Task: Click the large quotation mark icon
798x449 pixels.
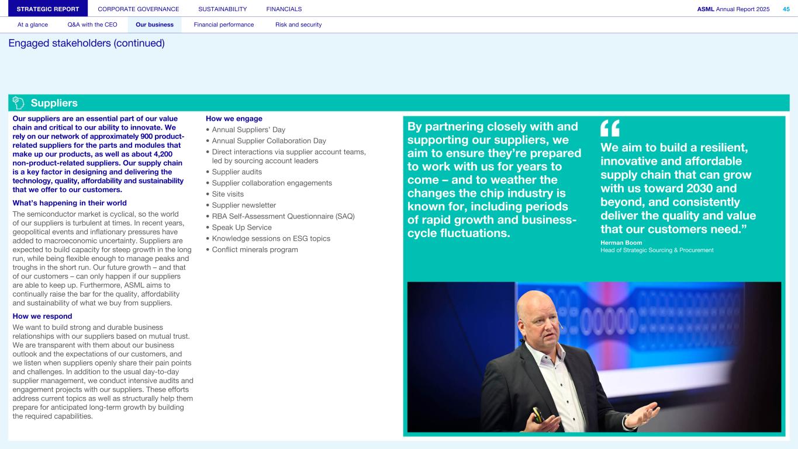Action: point(610,128)
